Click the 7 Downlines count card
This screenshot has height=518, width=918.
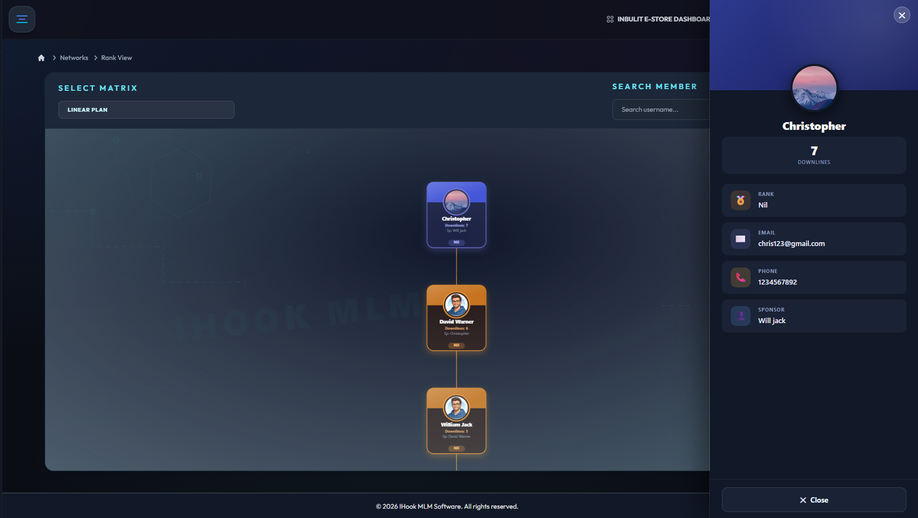(814, 155)
